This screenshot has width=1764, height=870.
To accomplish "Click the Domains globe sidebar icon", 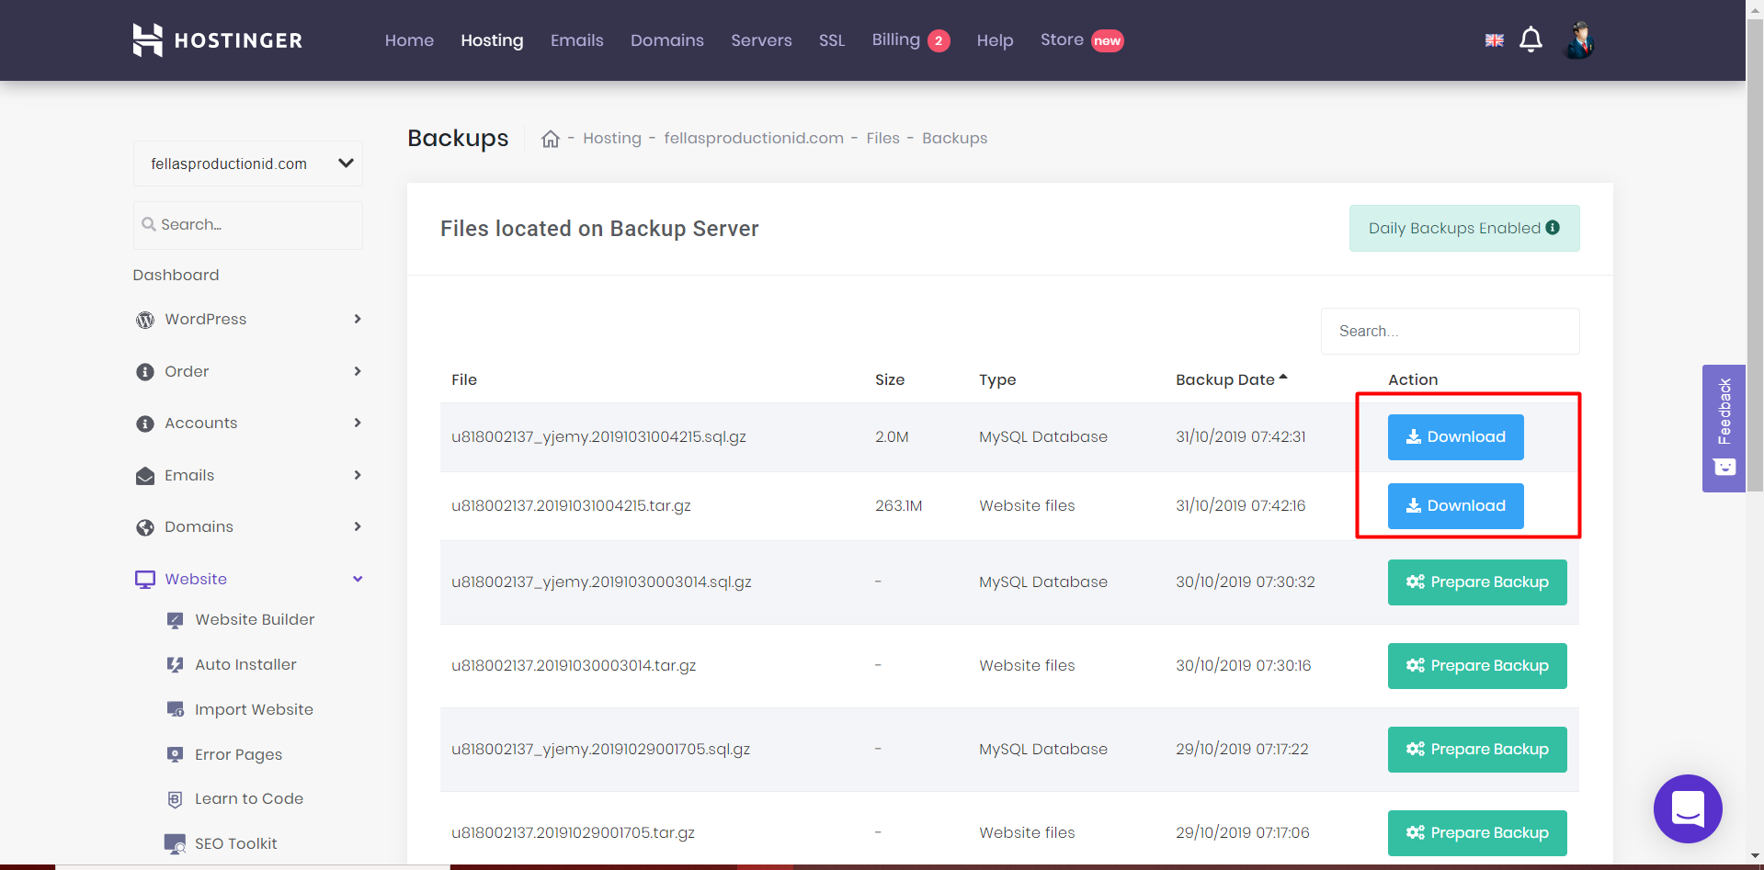I will point(145,527).
